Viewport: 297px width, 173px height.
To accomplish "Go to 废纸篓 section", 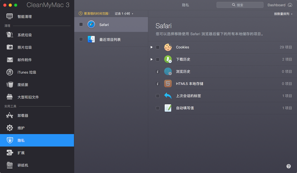I will click(23, 85).
